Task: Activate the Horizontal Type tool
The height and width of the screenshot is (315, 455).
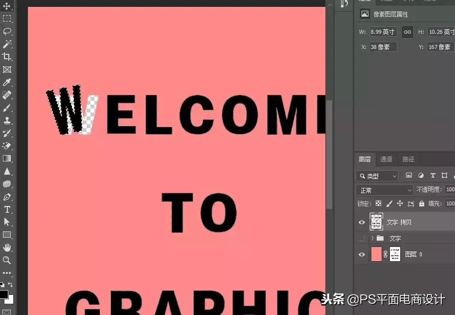Action: click(7, 209)
